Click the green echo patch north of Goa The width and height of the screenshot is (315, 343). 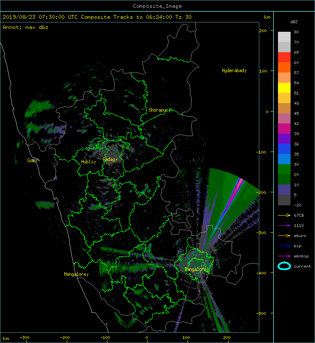(38, 108)
